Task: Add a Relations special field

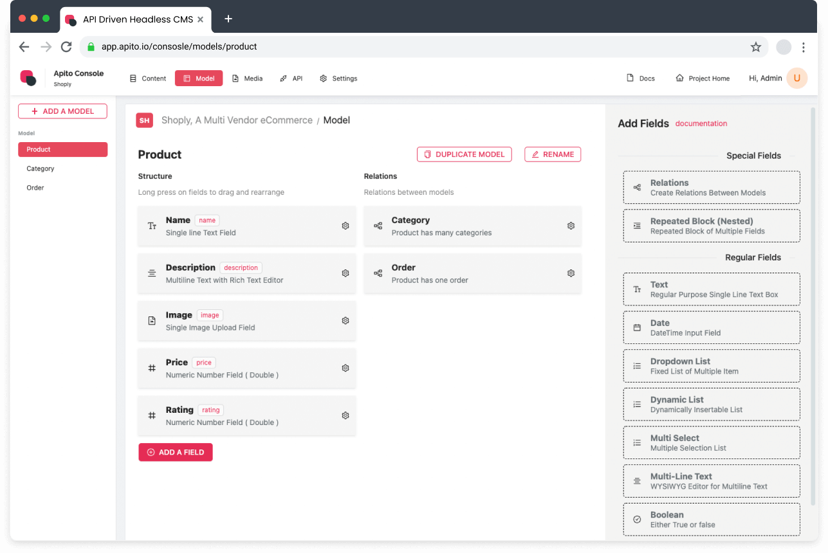Action: point(711,187)
